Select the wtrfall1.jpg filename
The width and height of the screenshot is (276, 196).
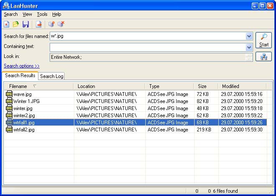click(24, 123)
